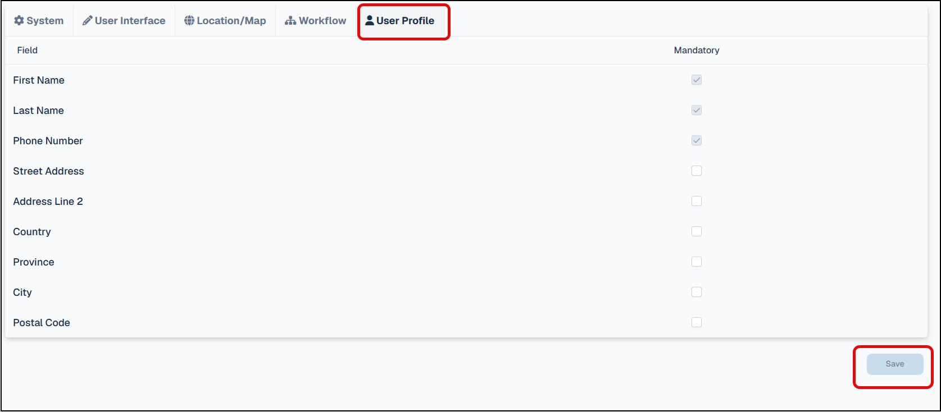Tick the City mandatory checkbox
941x412 pixels.
[x=697, y=292]
